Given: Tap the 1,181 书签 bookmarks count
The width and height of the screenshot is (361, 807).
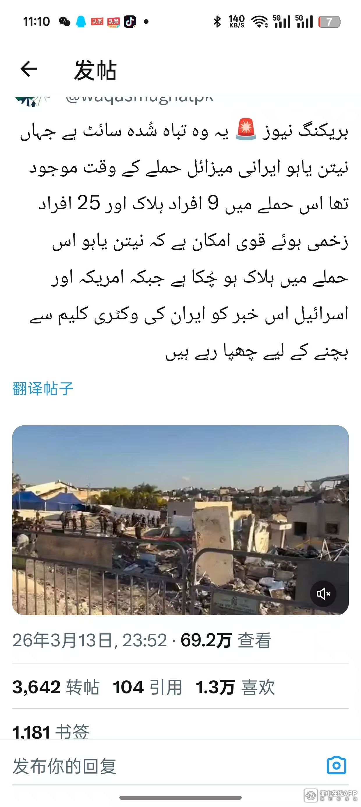Looking at the screenshot, I should (x=51, y=732).
